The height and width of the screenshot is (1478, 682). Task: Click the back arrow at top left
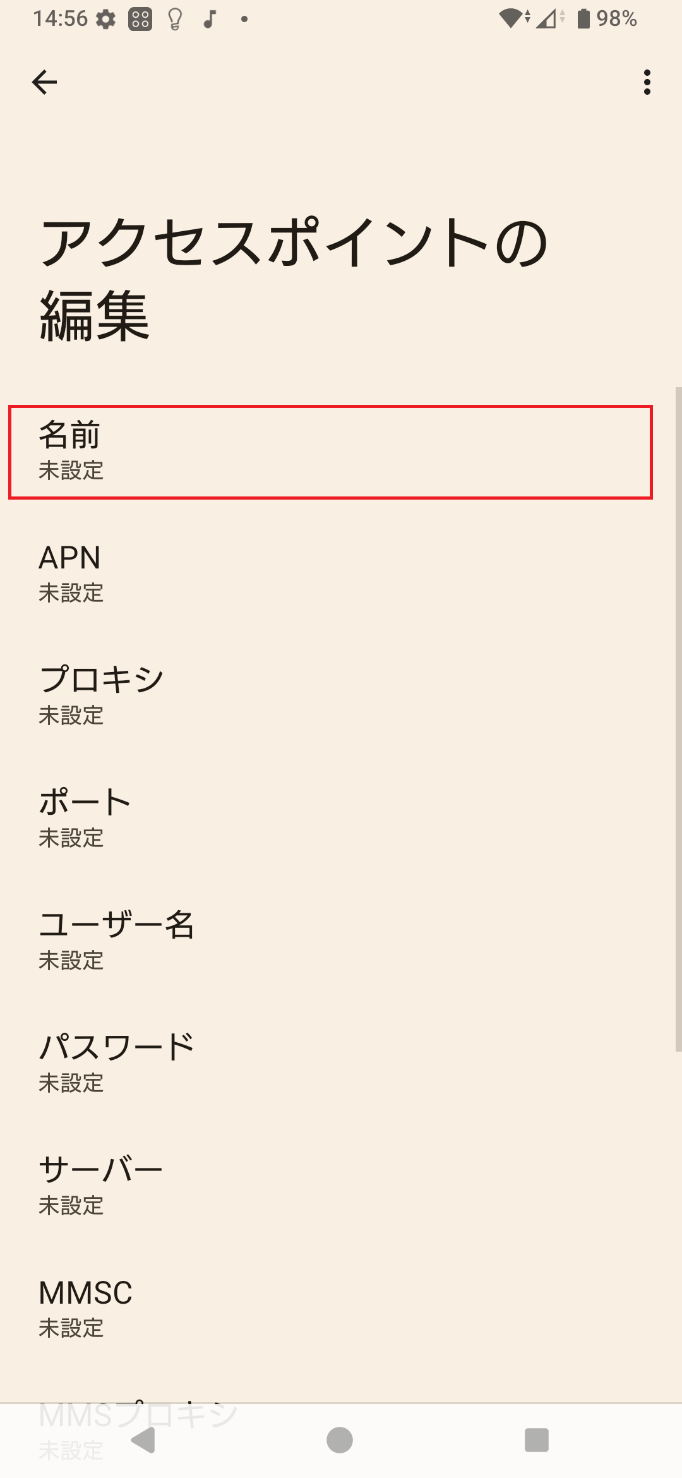point(44,81)
